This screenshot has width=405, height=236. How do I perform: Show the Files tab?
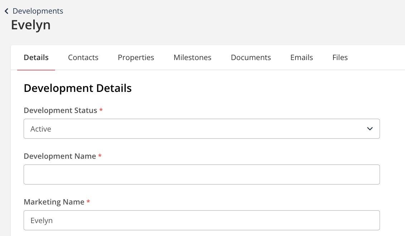(340, 58)
